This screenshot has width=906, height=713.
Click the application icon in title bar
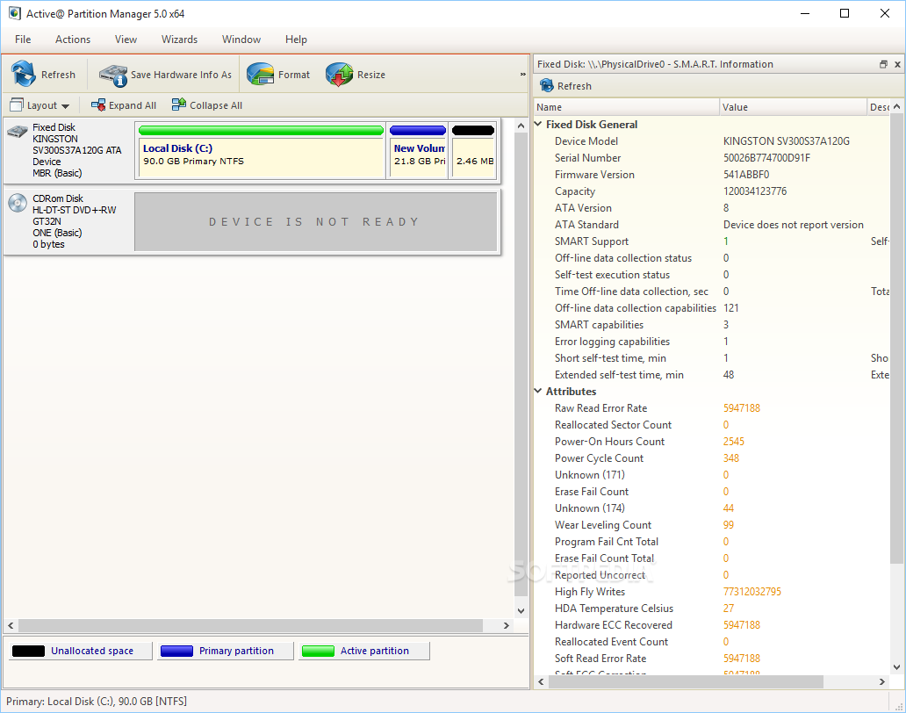coord(14,13)
